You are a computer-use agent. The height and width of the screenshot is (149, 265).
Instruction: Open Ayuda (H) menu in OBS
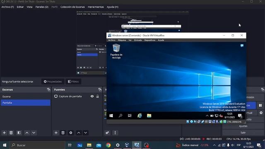point(113,7)
